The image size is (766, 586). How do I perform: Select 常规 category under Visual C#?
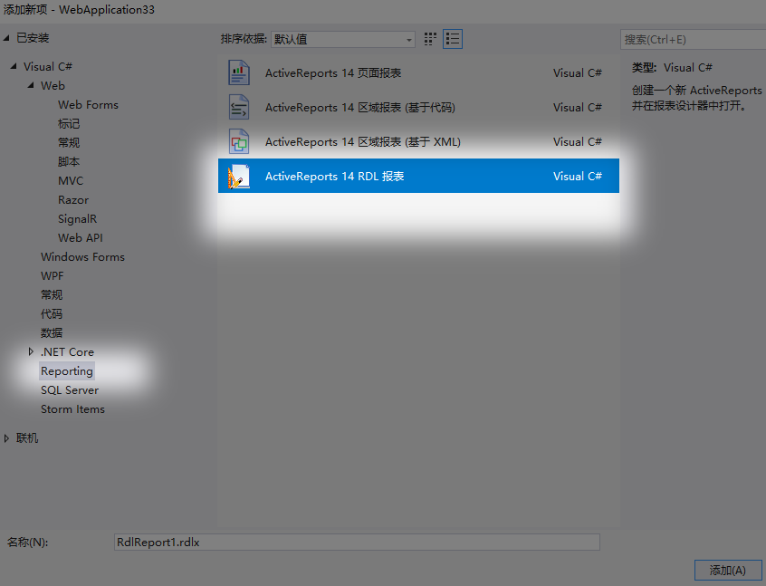(x=52, y=295)
